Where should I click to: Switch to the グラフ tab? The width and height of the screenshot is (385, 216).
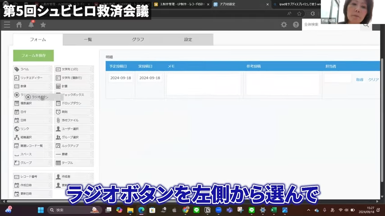[138, 40]
